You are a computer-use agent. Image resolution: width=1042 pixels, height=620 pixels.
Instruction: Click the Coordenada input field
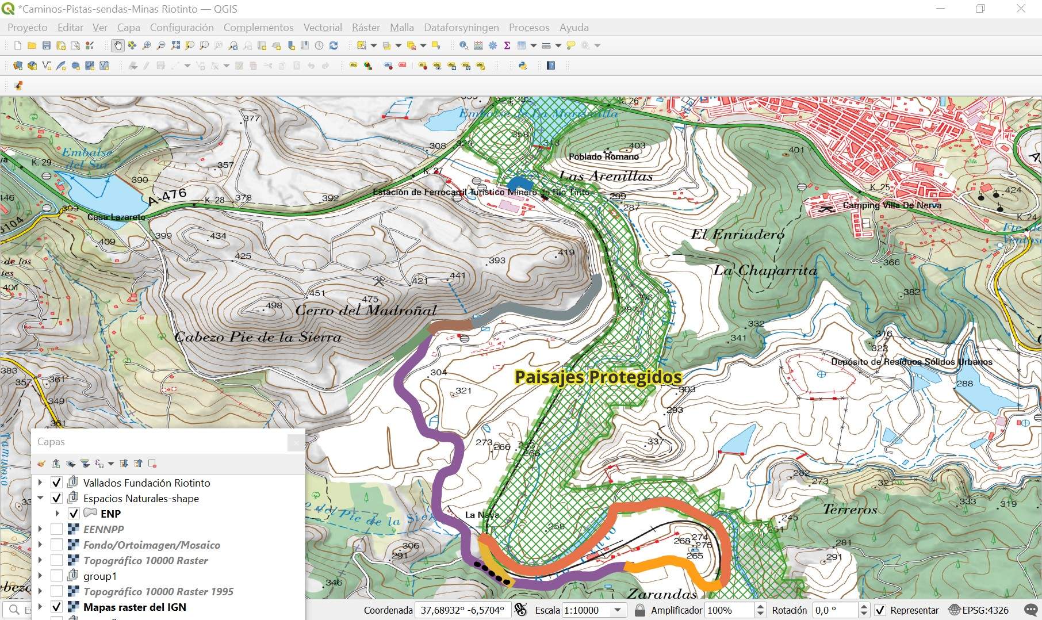462,610
